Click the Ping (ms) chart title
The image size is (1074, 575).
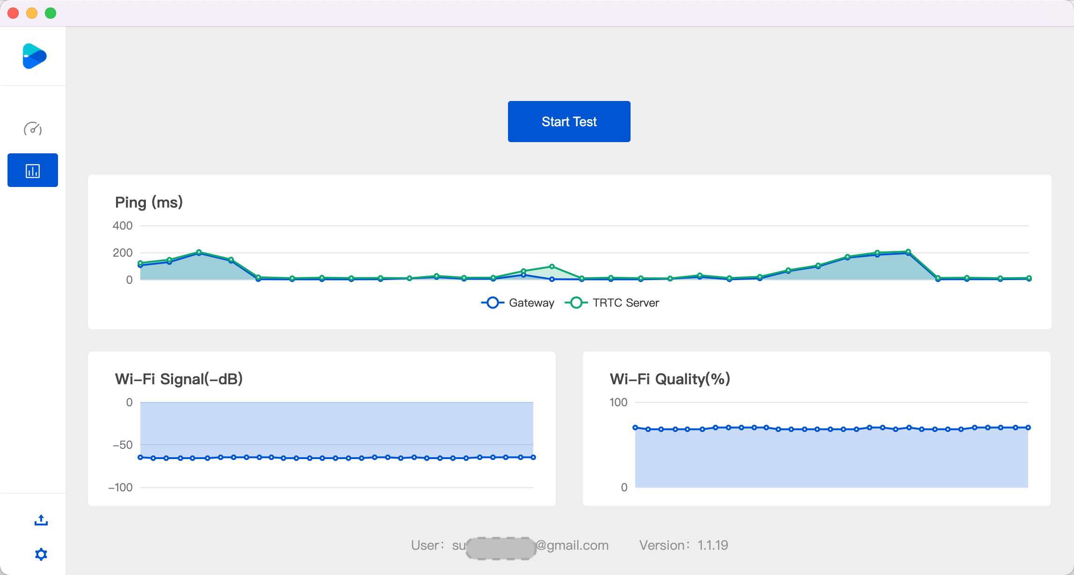[x=149, y=202]
